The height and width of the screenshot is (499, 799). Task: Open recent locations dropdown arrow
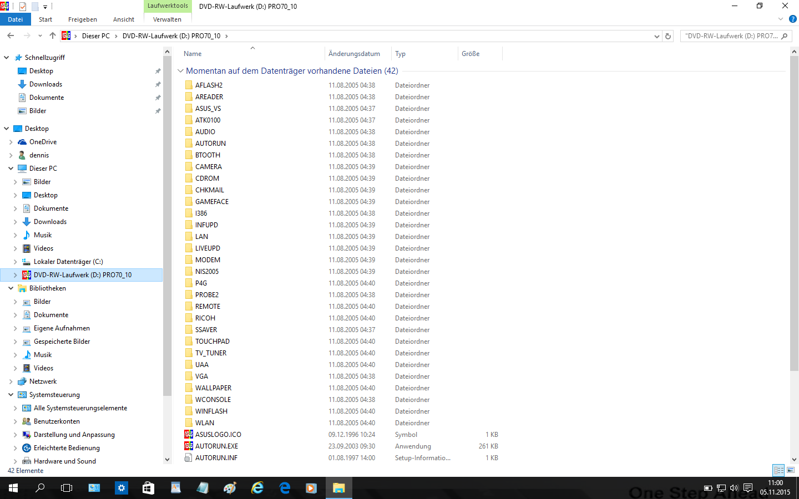[x=40, y=35]
